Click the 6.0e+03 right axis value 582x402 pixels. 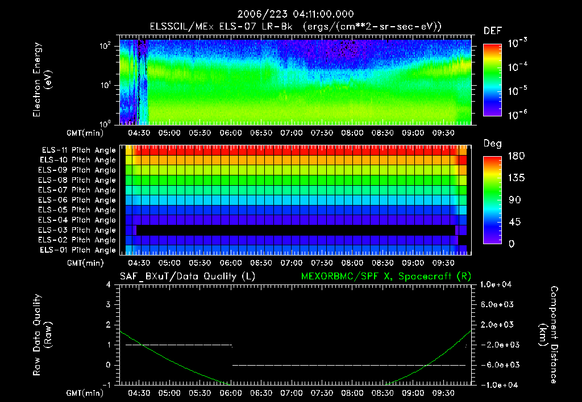click(x=497, y=304)
